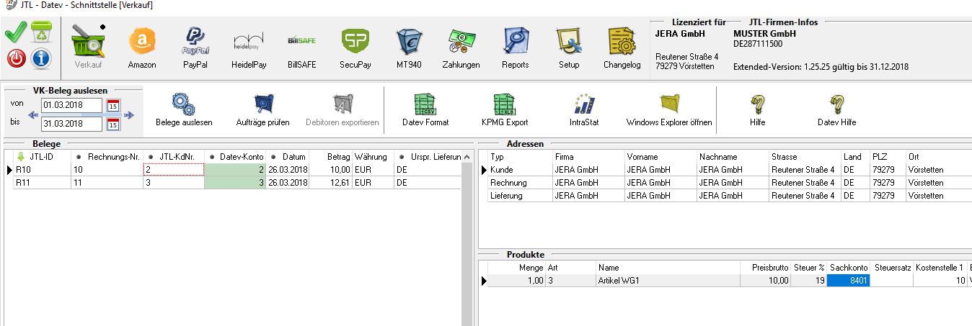
Task: Click Windows Explorer öffnen
Action: 669,110
